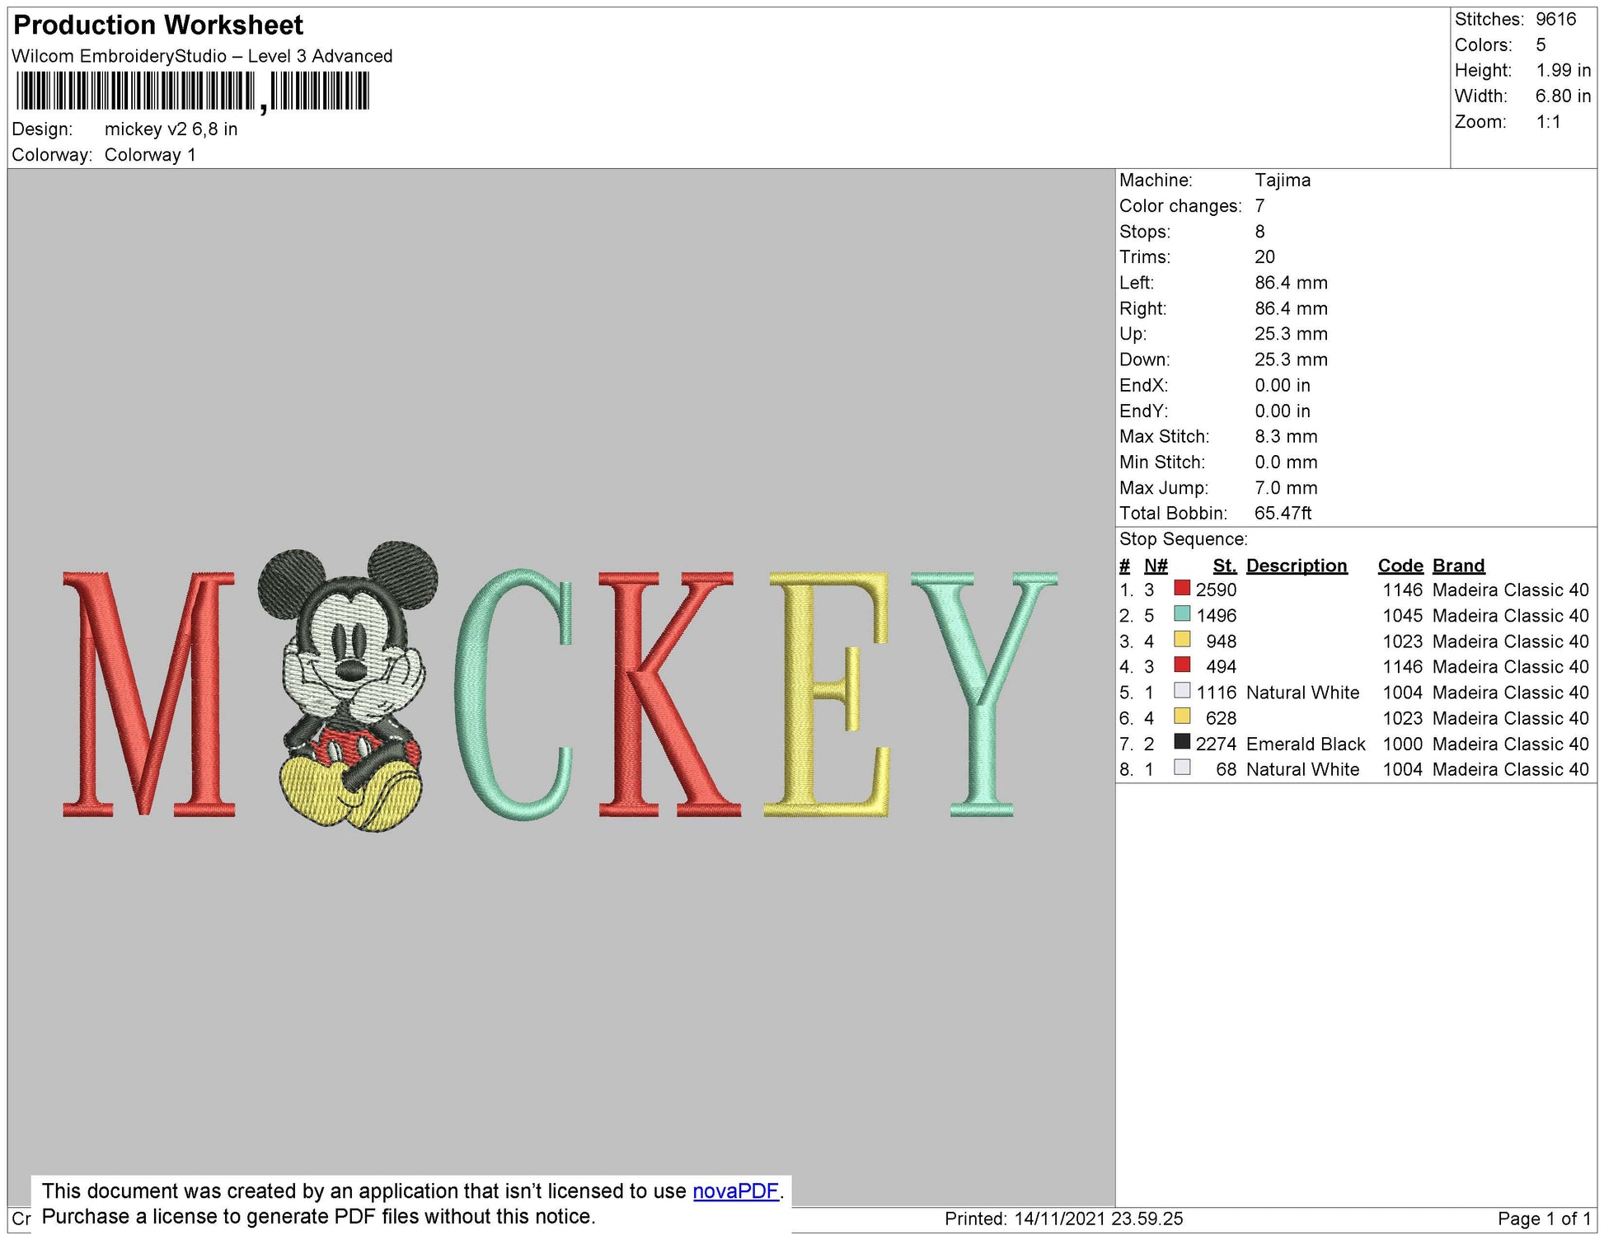The image size is (1604, 1240).
Task: Click the black Emerald Black swatch
Action: (1182, 742)
